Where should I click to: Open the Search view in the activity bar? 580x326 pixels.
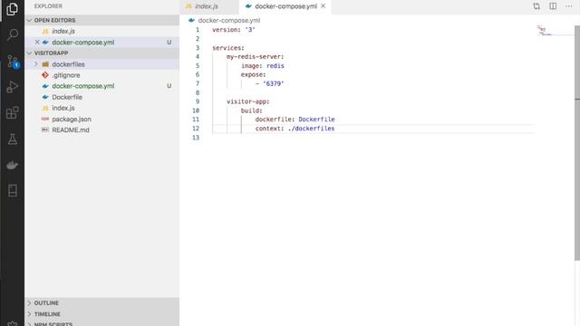(12, 34)
